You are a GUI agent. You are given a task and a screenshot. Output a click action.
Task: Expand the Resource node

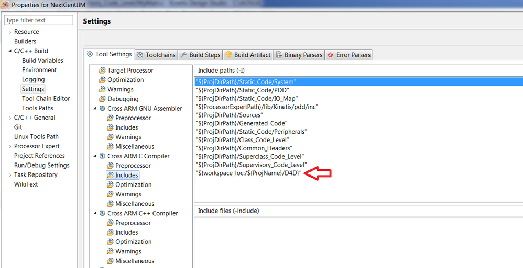click(x=10, y=32)
